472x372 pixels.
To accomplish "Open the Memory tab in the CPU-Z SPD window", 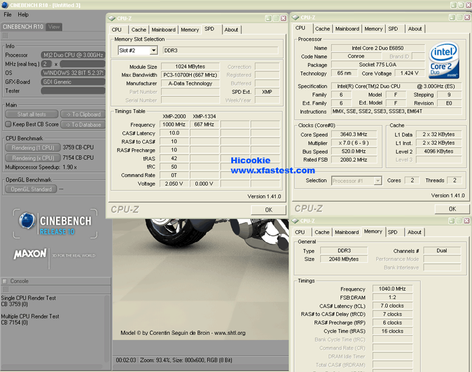I will pos(190,30).
